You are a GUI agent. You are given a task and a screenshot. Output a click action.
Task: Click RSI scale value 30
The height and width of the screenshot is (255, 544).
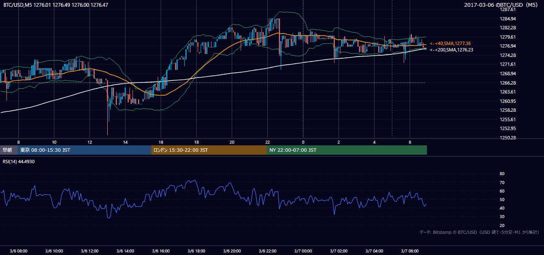point(502,217)
